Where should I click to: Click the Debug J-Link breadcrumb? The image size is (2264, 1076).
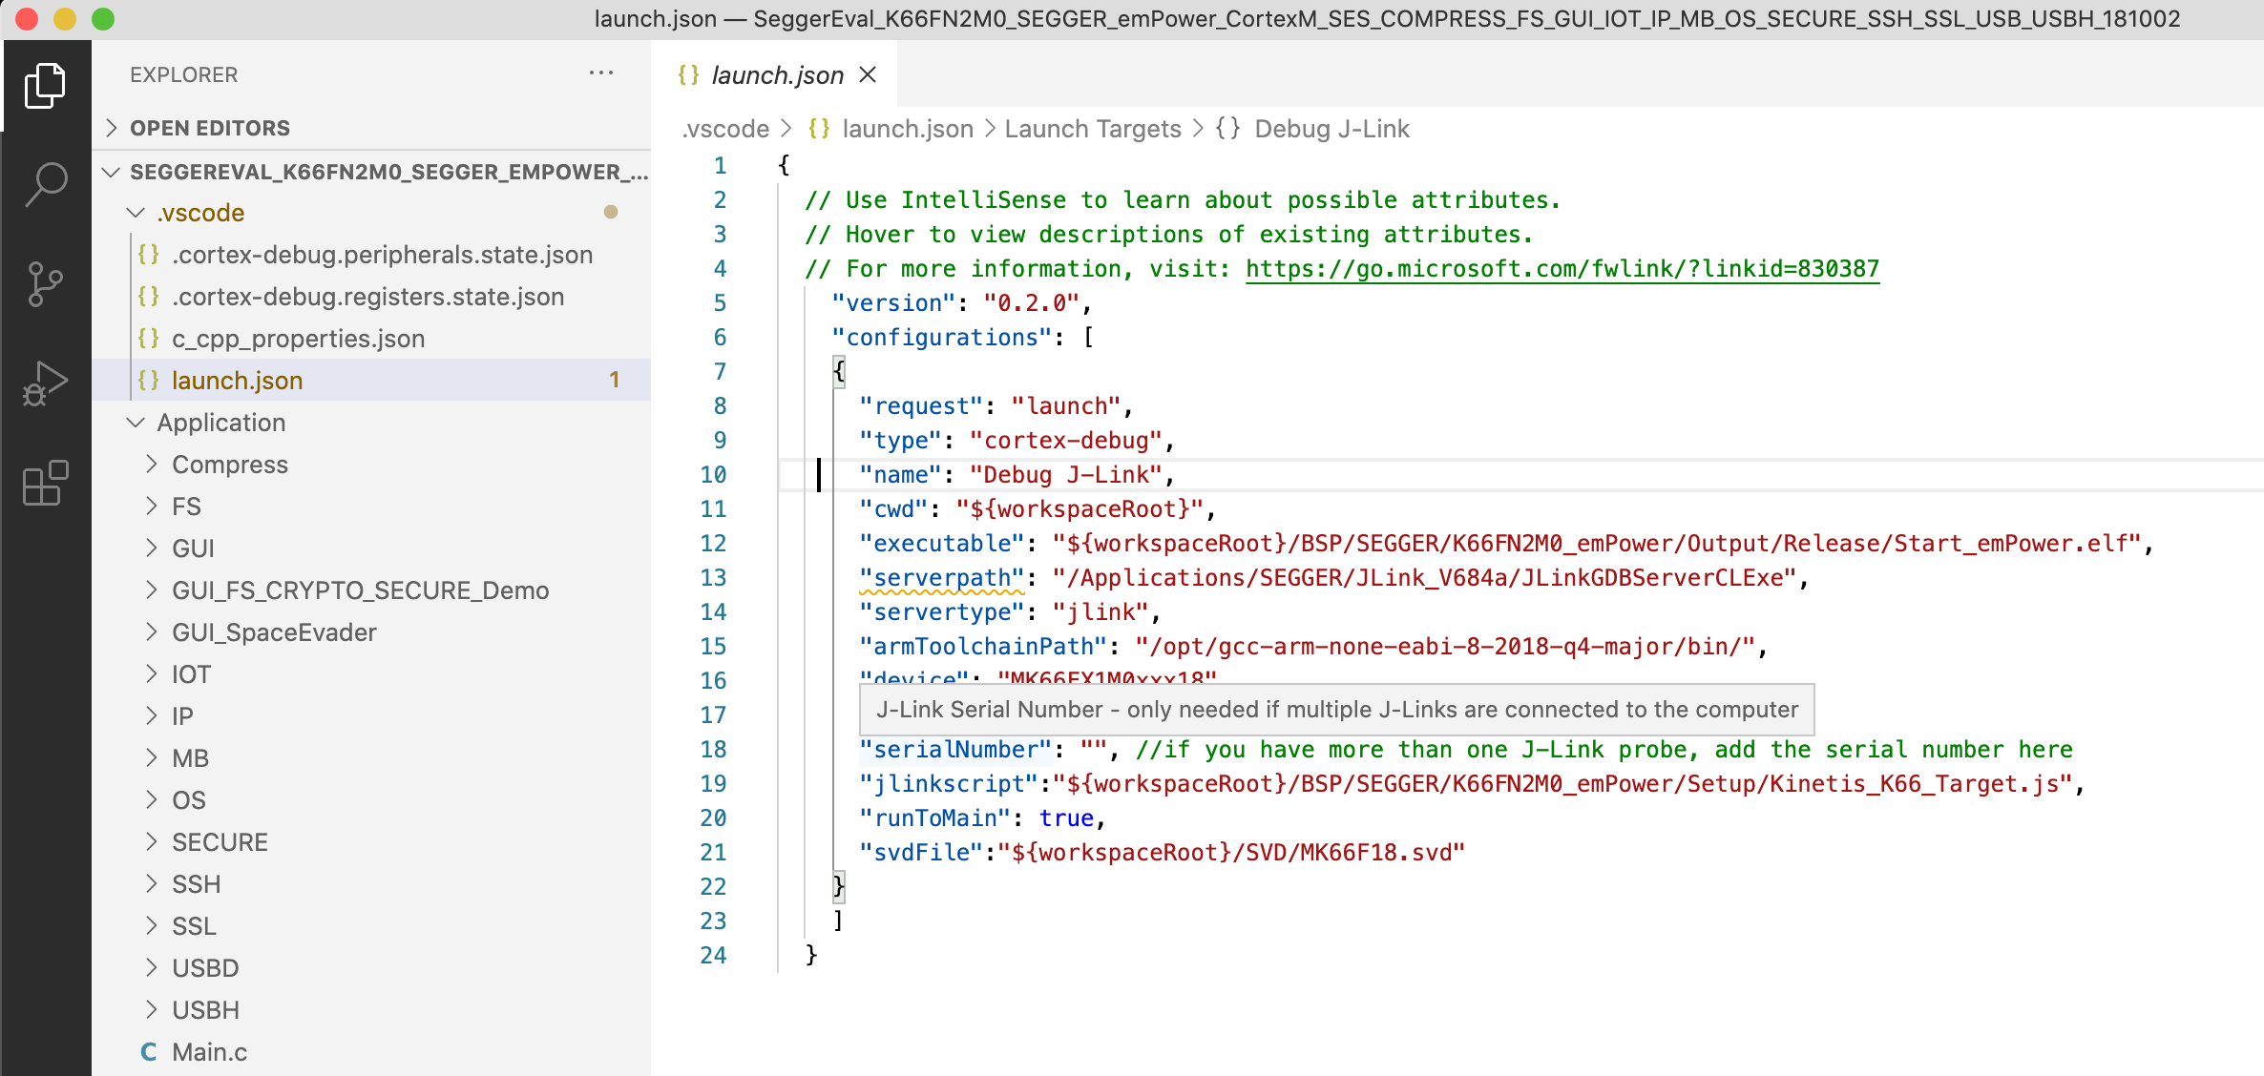[x=1331, y=129]
